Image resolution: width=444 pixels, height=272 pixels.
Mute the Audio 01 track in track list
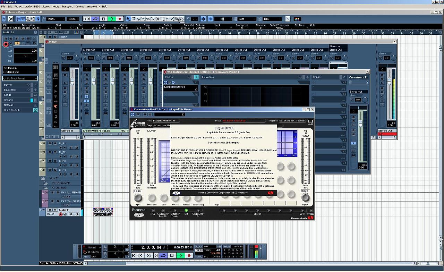[x=50, y=210]
